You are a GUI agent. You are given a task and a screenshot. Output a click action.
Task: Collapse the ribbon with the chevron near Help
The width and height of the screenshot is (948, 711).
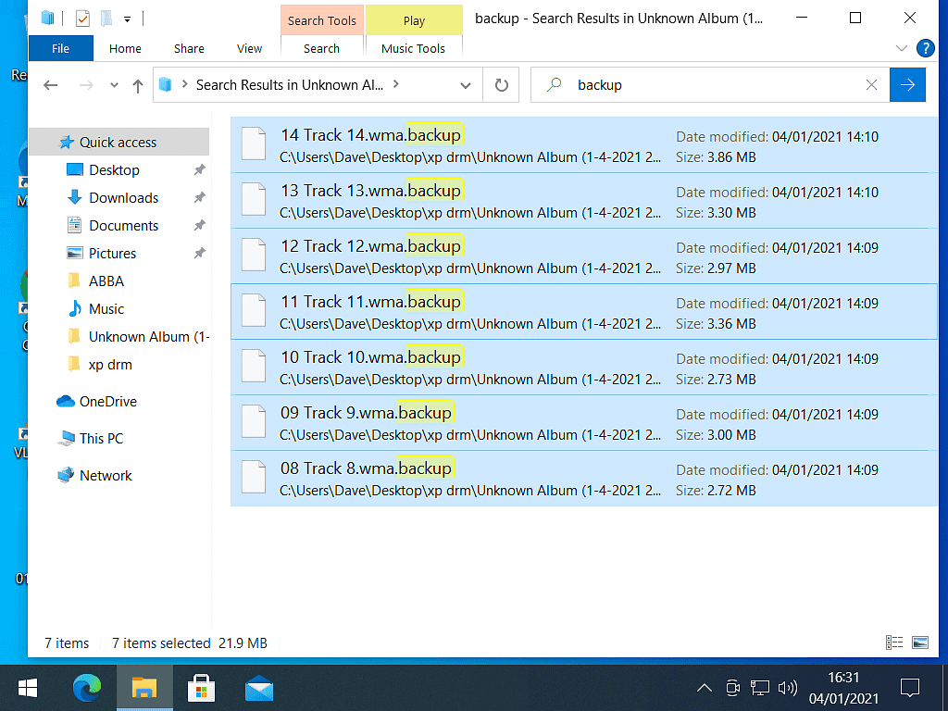901,48
